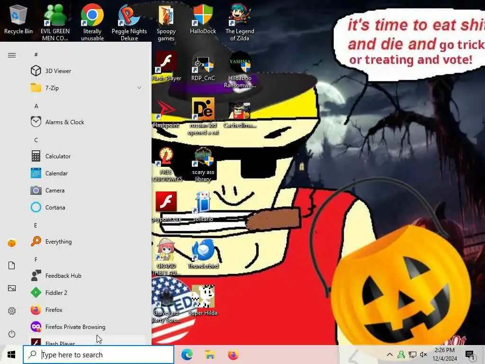
Task: Open Microsoft Edge from taskbar
Action: pyautogui.click(x=187, y=355)
